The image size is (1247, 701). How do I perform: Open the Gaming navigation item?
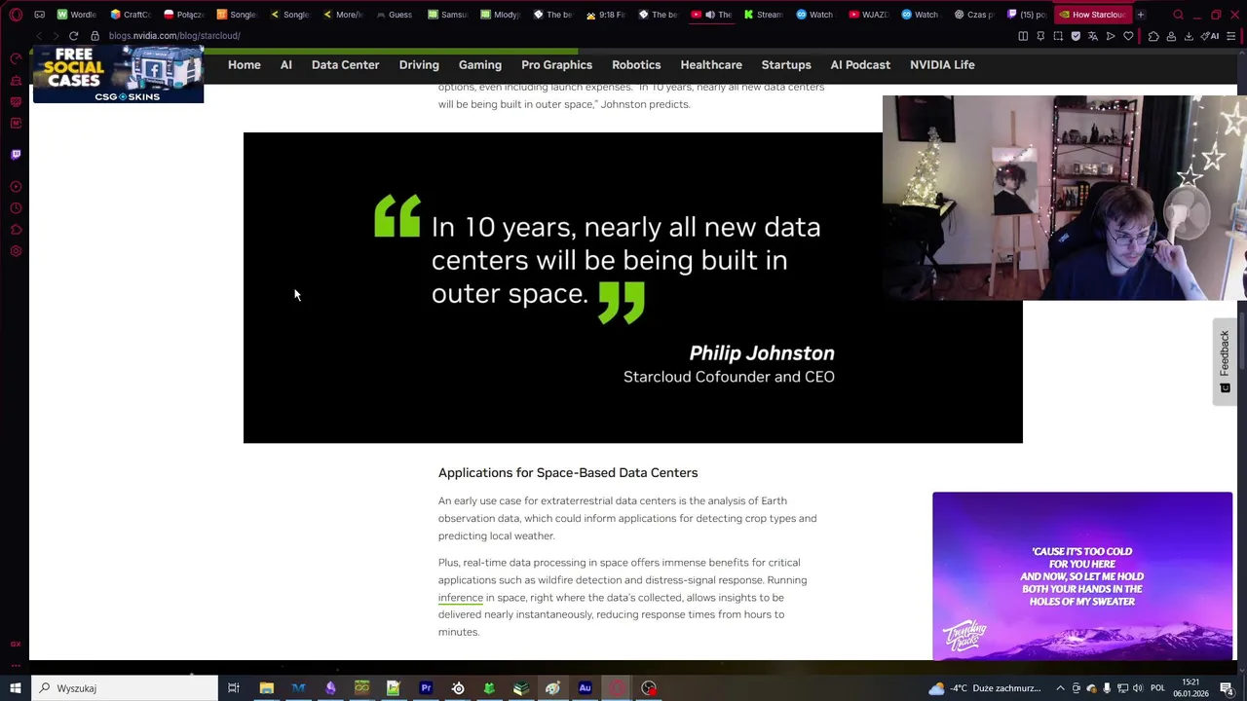[x=480, y=65]
